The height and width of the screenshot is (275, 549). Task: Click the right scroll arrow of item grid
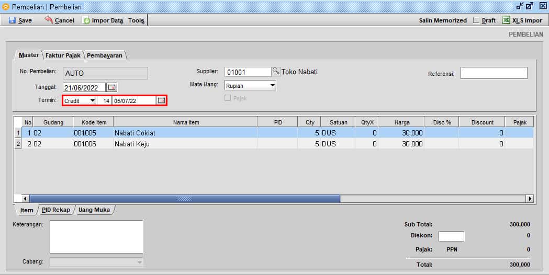(x=530, y=198)
